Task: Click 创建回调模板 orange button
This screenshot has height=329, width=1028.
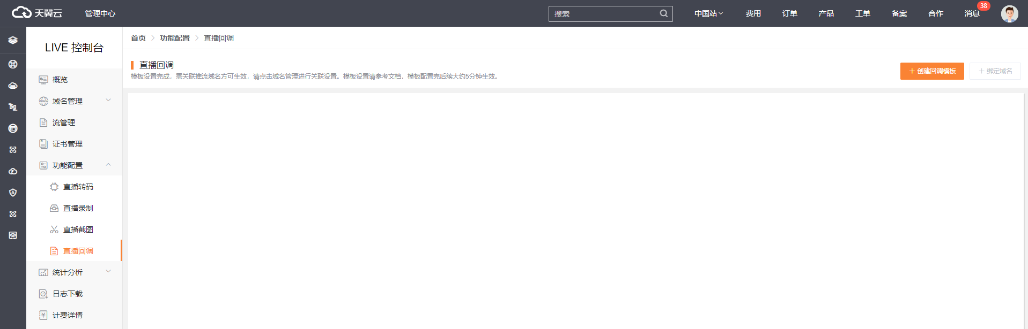Action: [932, 71]
